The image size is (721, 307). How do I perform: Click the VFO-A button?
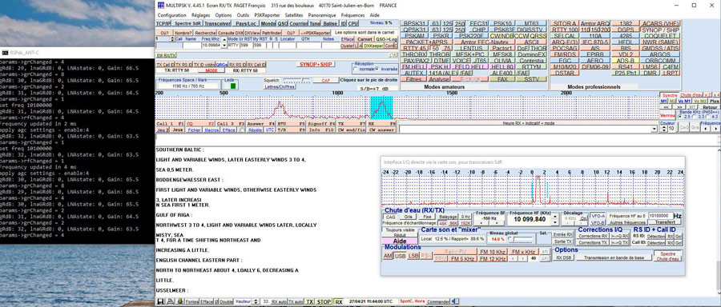pyautogui.click(x=598, y=216)
